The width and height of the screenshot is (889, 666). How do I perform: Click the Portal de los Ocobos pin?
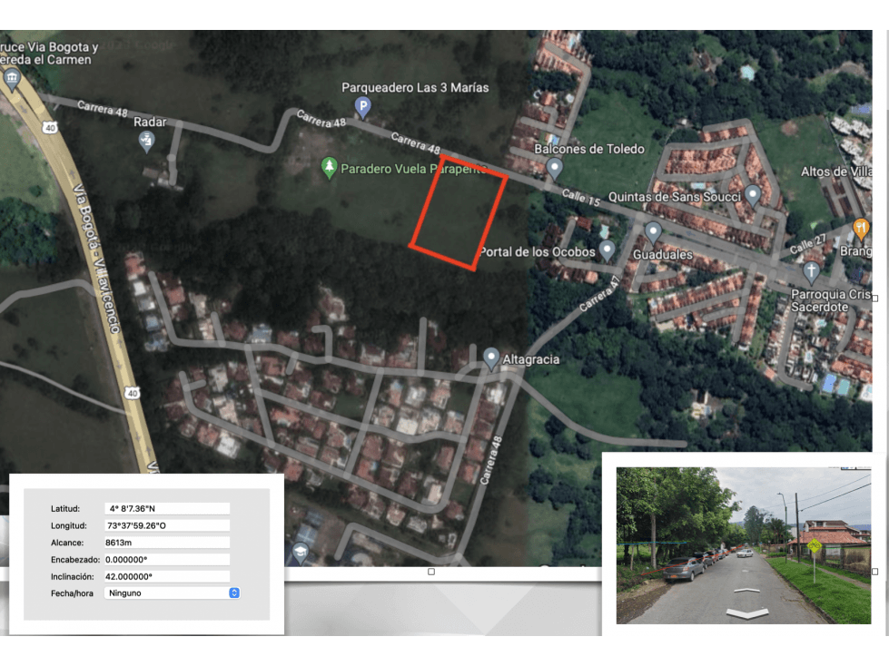coord(607,250)
